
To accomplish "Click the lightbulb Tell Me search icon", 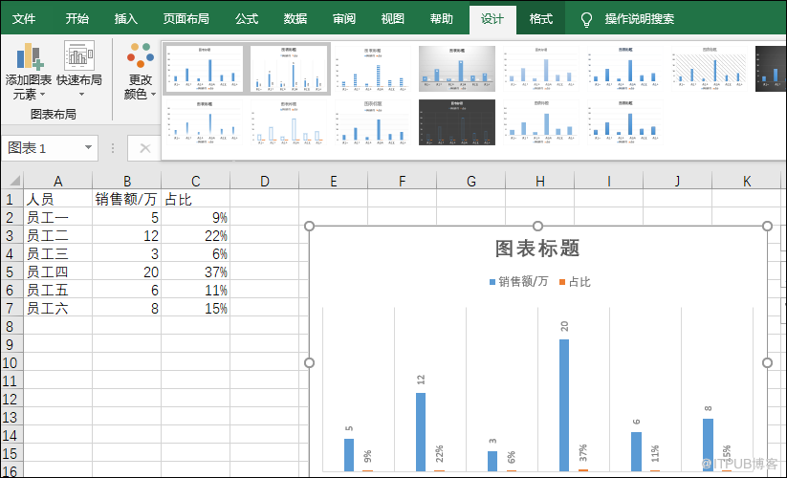I will (586, 19).
